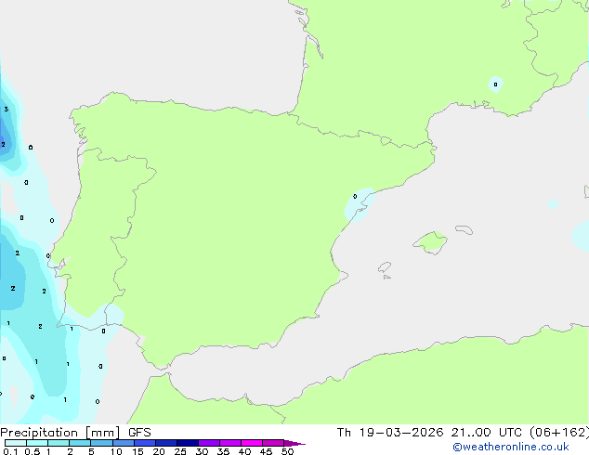The image size is (589, 455).
Task: Click the 'Precipitation [mm] GFS' title text
Action: [x=75, y=433]
